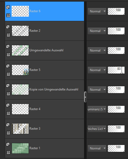
Task: Select the Raster 3 layer name
Action: pos(35,129)
